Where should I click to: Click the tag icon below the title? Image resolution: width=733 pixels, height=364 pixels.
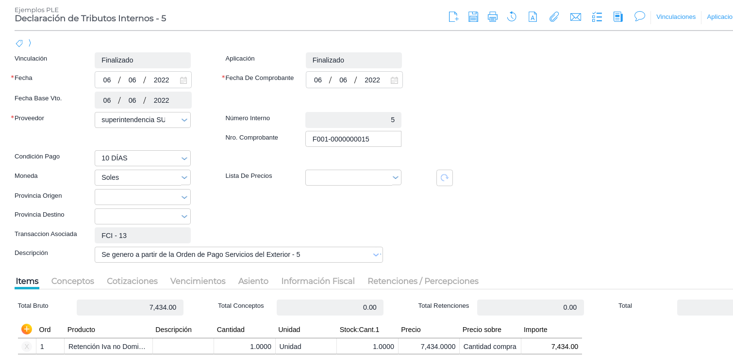[19, 43]
